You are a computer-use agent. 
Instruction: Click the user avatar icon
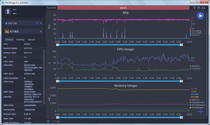click(8, 11)
